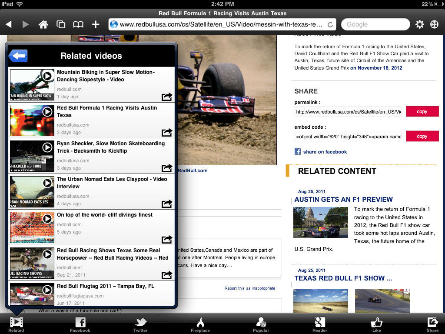The image size is (445, 334).
Task: Copy the embed code
Action: tap(422, 136)
